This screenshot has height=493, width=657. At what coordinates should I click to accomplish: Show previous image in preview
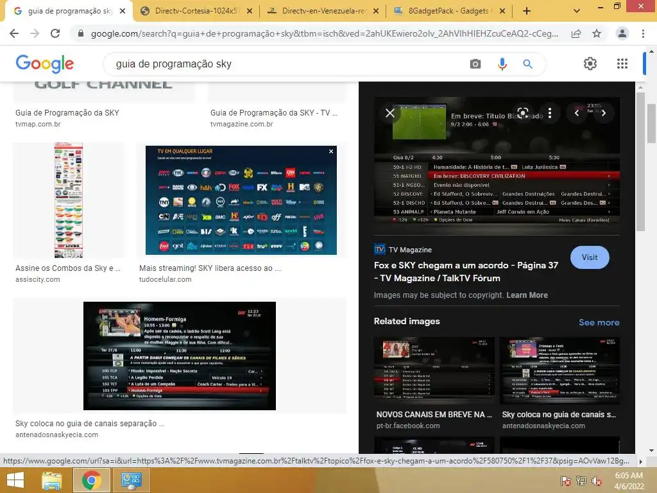[x=577, y=113]
